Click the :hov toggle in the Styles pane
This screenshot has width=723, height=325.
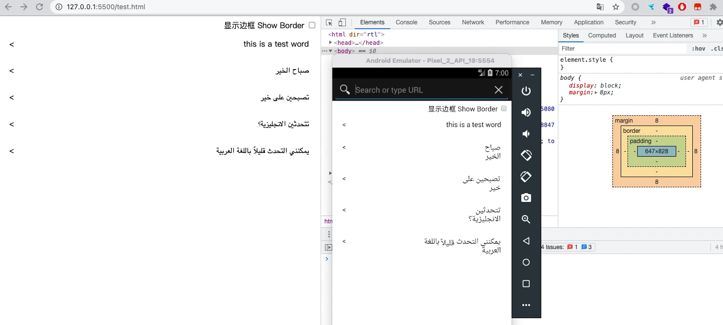point(699,49)
